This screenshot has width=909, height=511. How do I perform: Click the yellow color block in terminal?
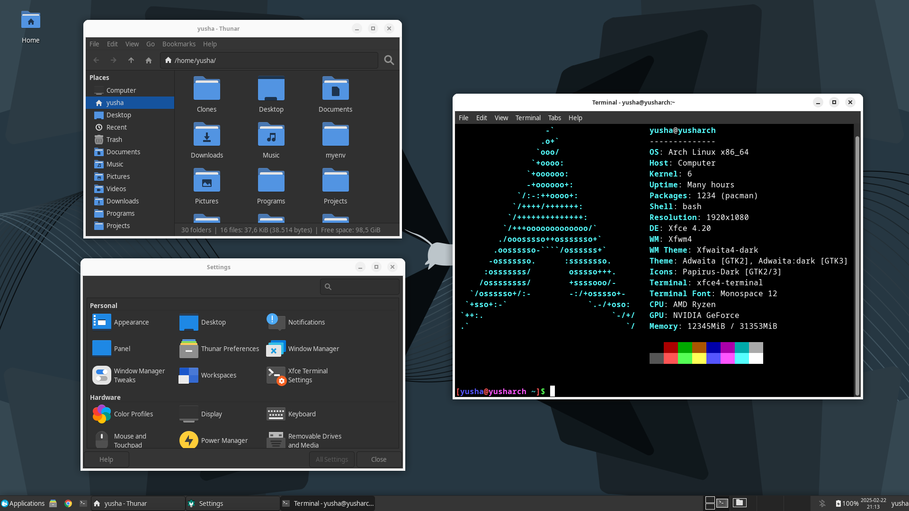(x=699, y=358)
